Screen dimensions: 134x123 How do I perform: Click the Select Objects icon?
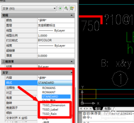66,9
